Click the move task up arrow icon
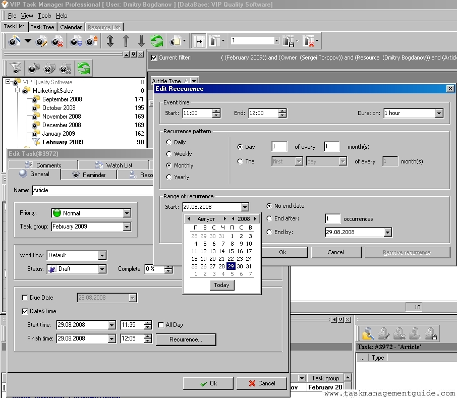This screenshot has height=398, width=457. point(126,41)
